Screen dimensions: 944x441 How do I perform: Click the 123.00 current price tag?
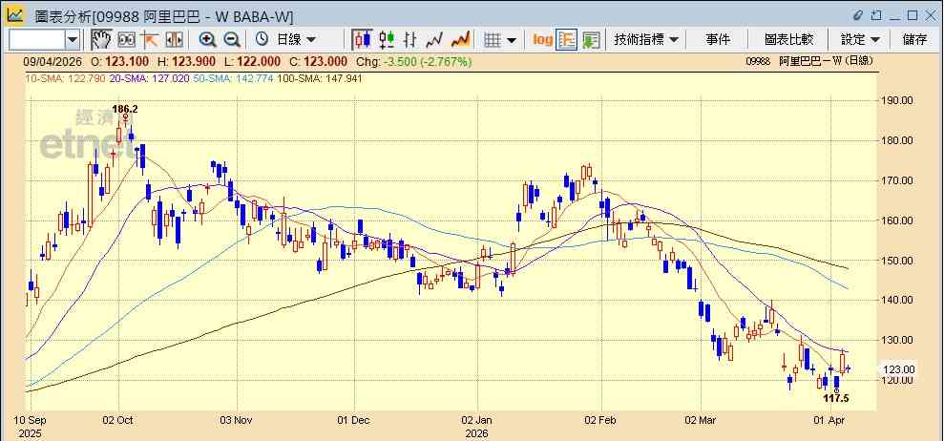pyautogui.click(x=898, y=369)
